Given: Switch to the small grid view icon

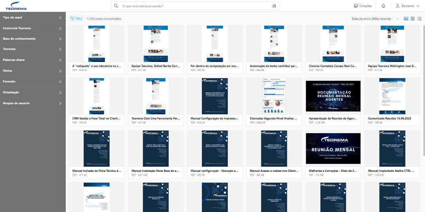Looking at the screenshot, I should coord(413,19).
